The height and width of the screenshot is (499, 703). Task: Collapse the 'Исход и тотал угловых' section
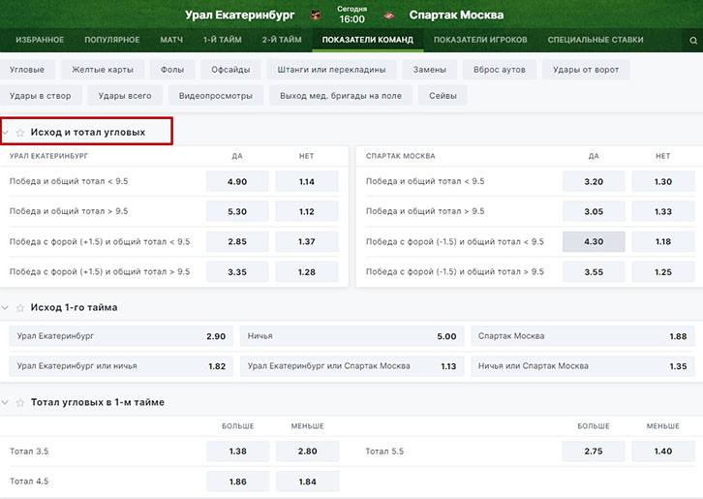(6, 132)
